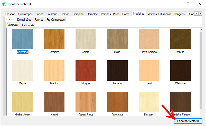Open the Pátinas sub-tab
This screenshot has width=206, height=126.
[39, 20]
